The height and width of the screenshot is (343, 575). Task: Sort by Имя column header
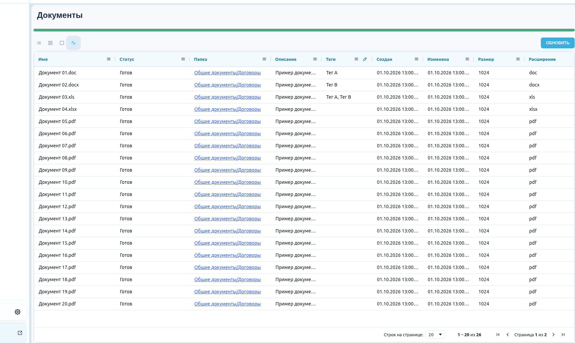[43, 59]
